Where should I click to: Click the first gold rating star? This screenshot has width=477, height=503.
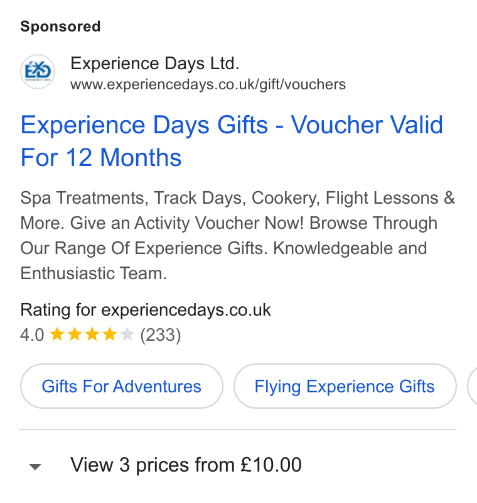point(57,334)
